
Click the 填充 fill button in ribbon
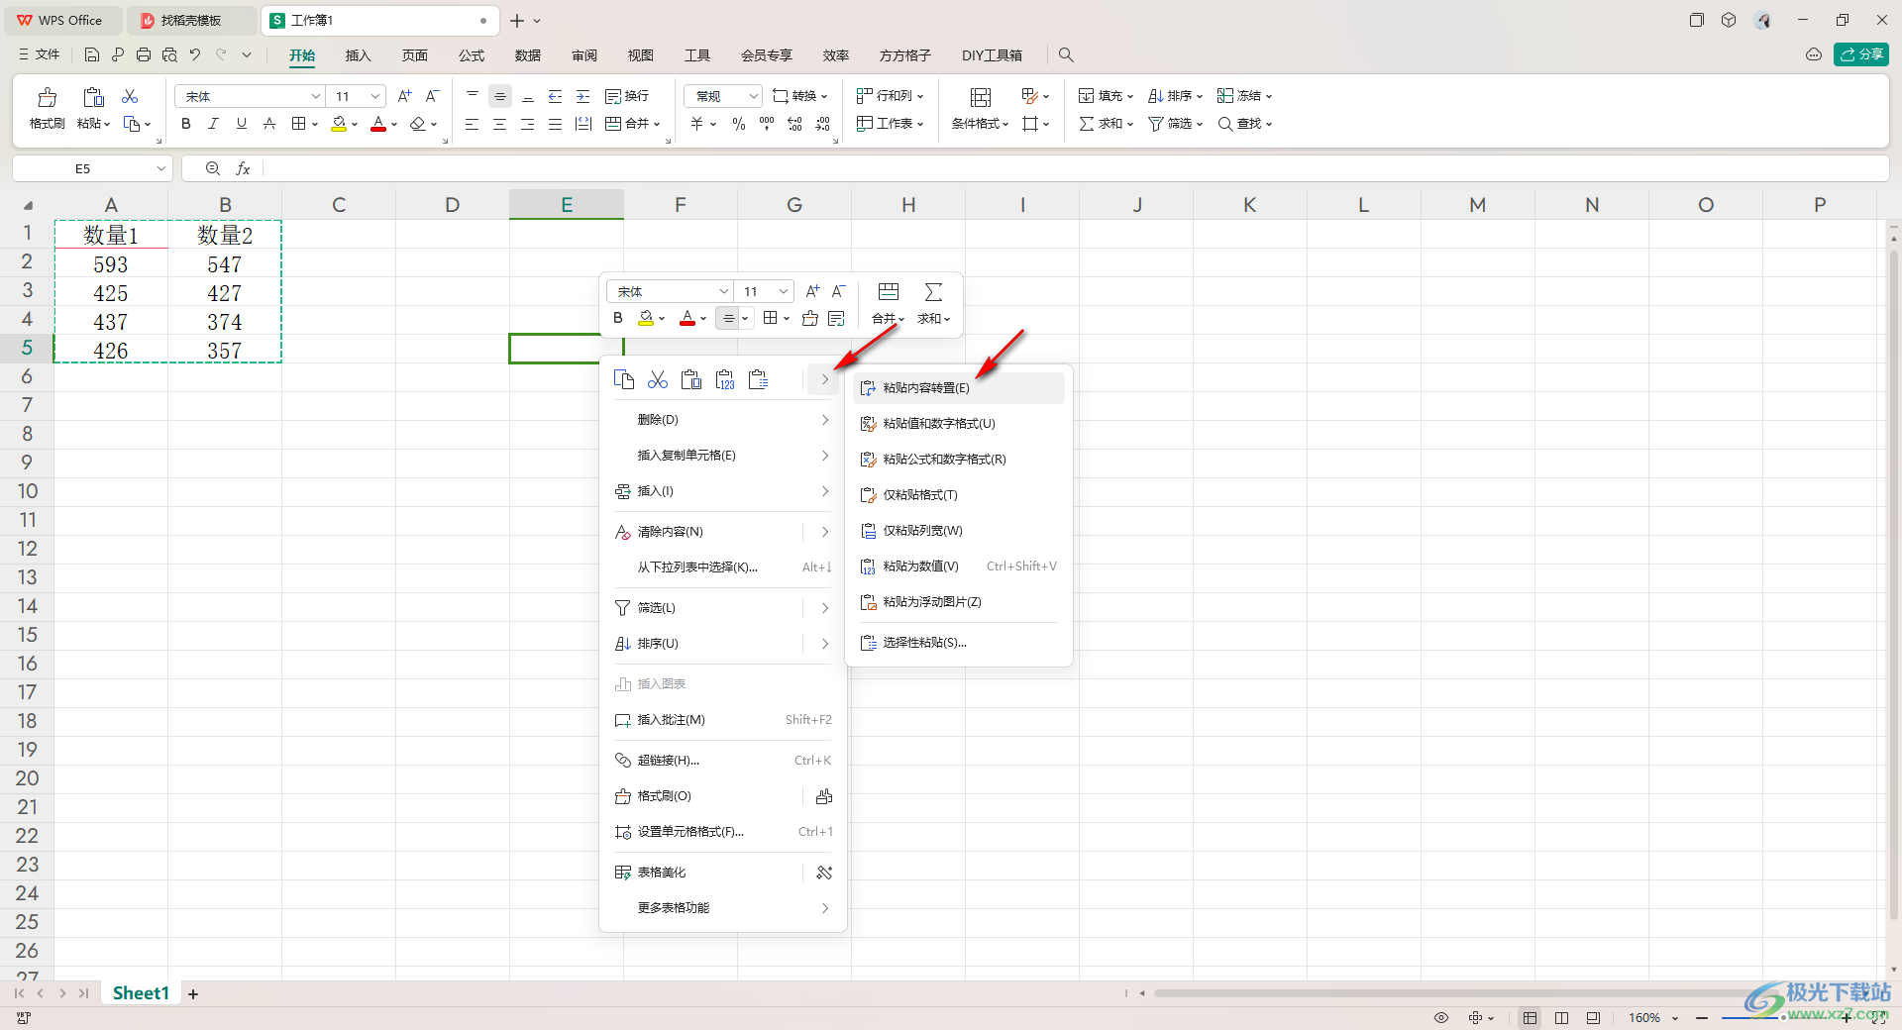[x=1106, y=96]
